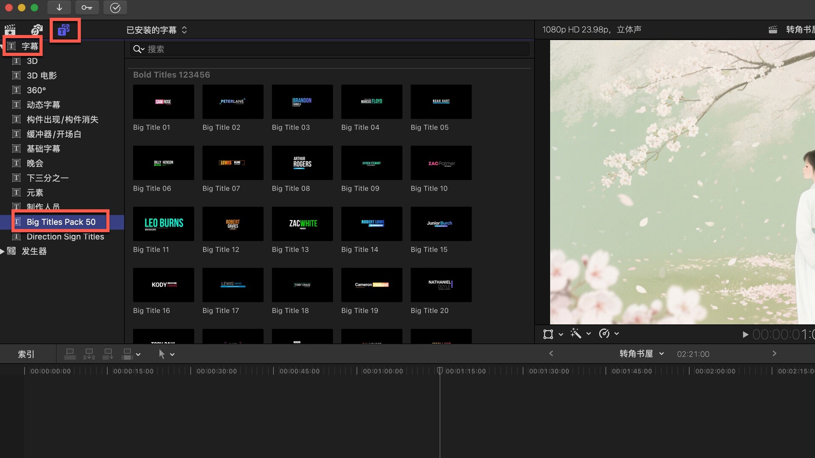Click the 搜索 search field
Viewport: 815px width, 458px height.
[330, 49]
